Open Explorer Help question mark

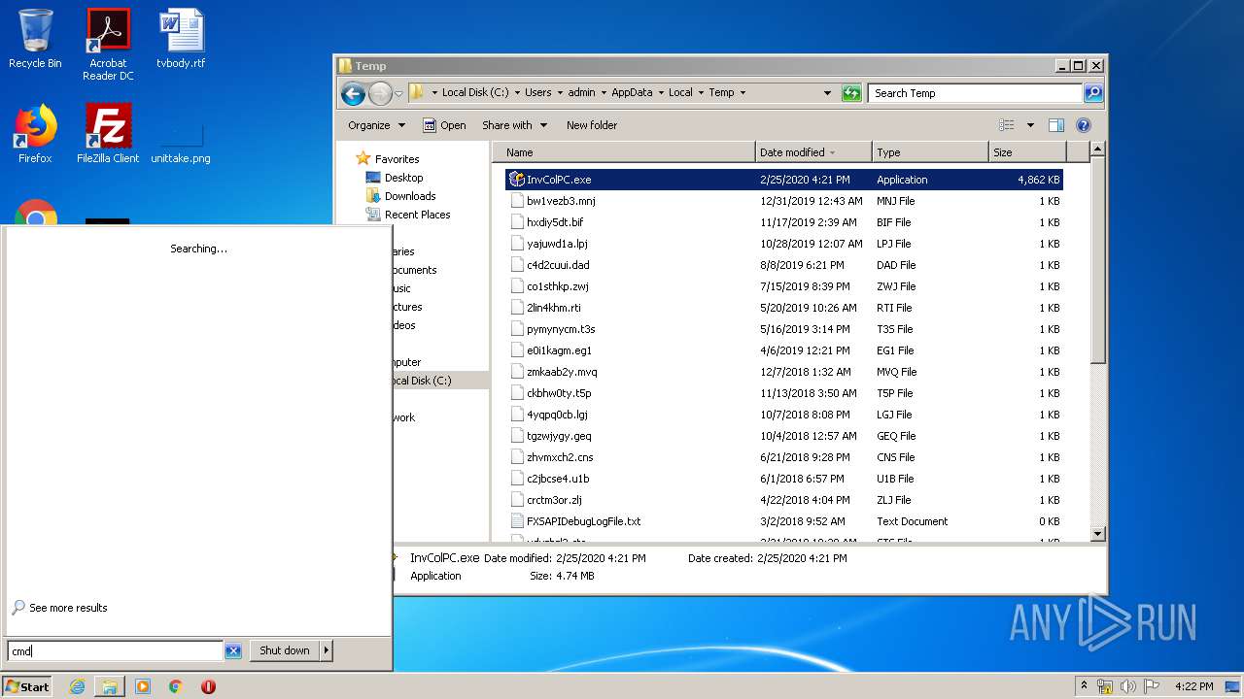point(1084,125)
